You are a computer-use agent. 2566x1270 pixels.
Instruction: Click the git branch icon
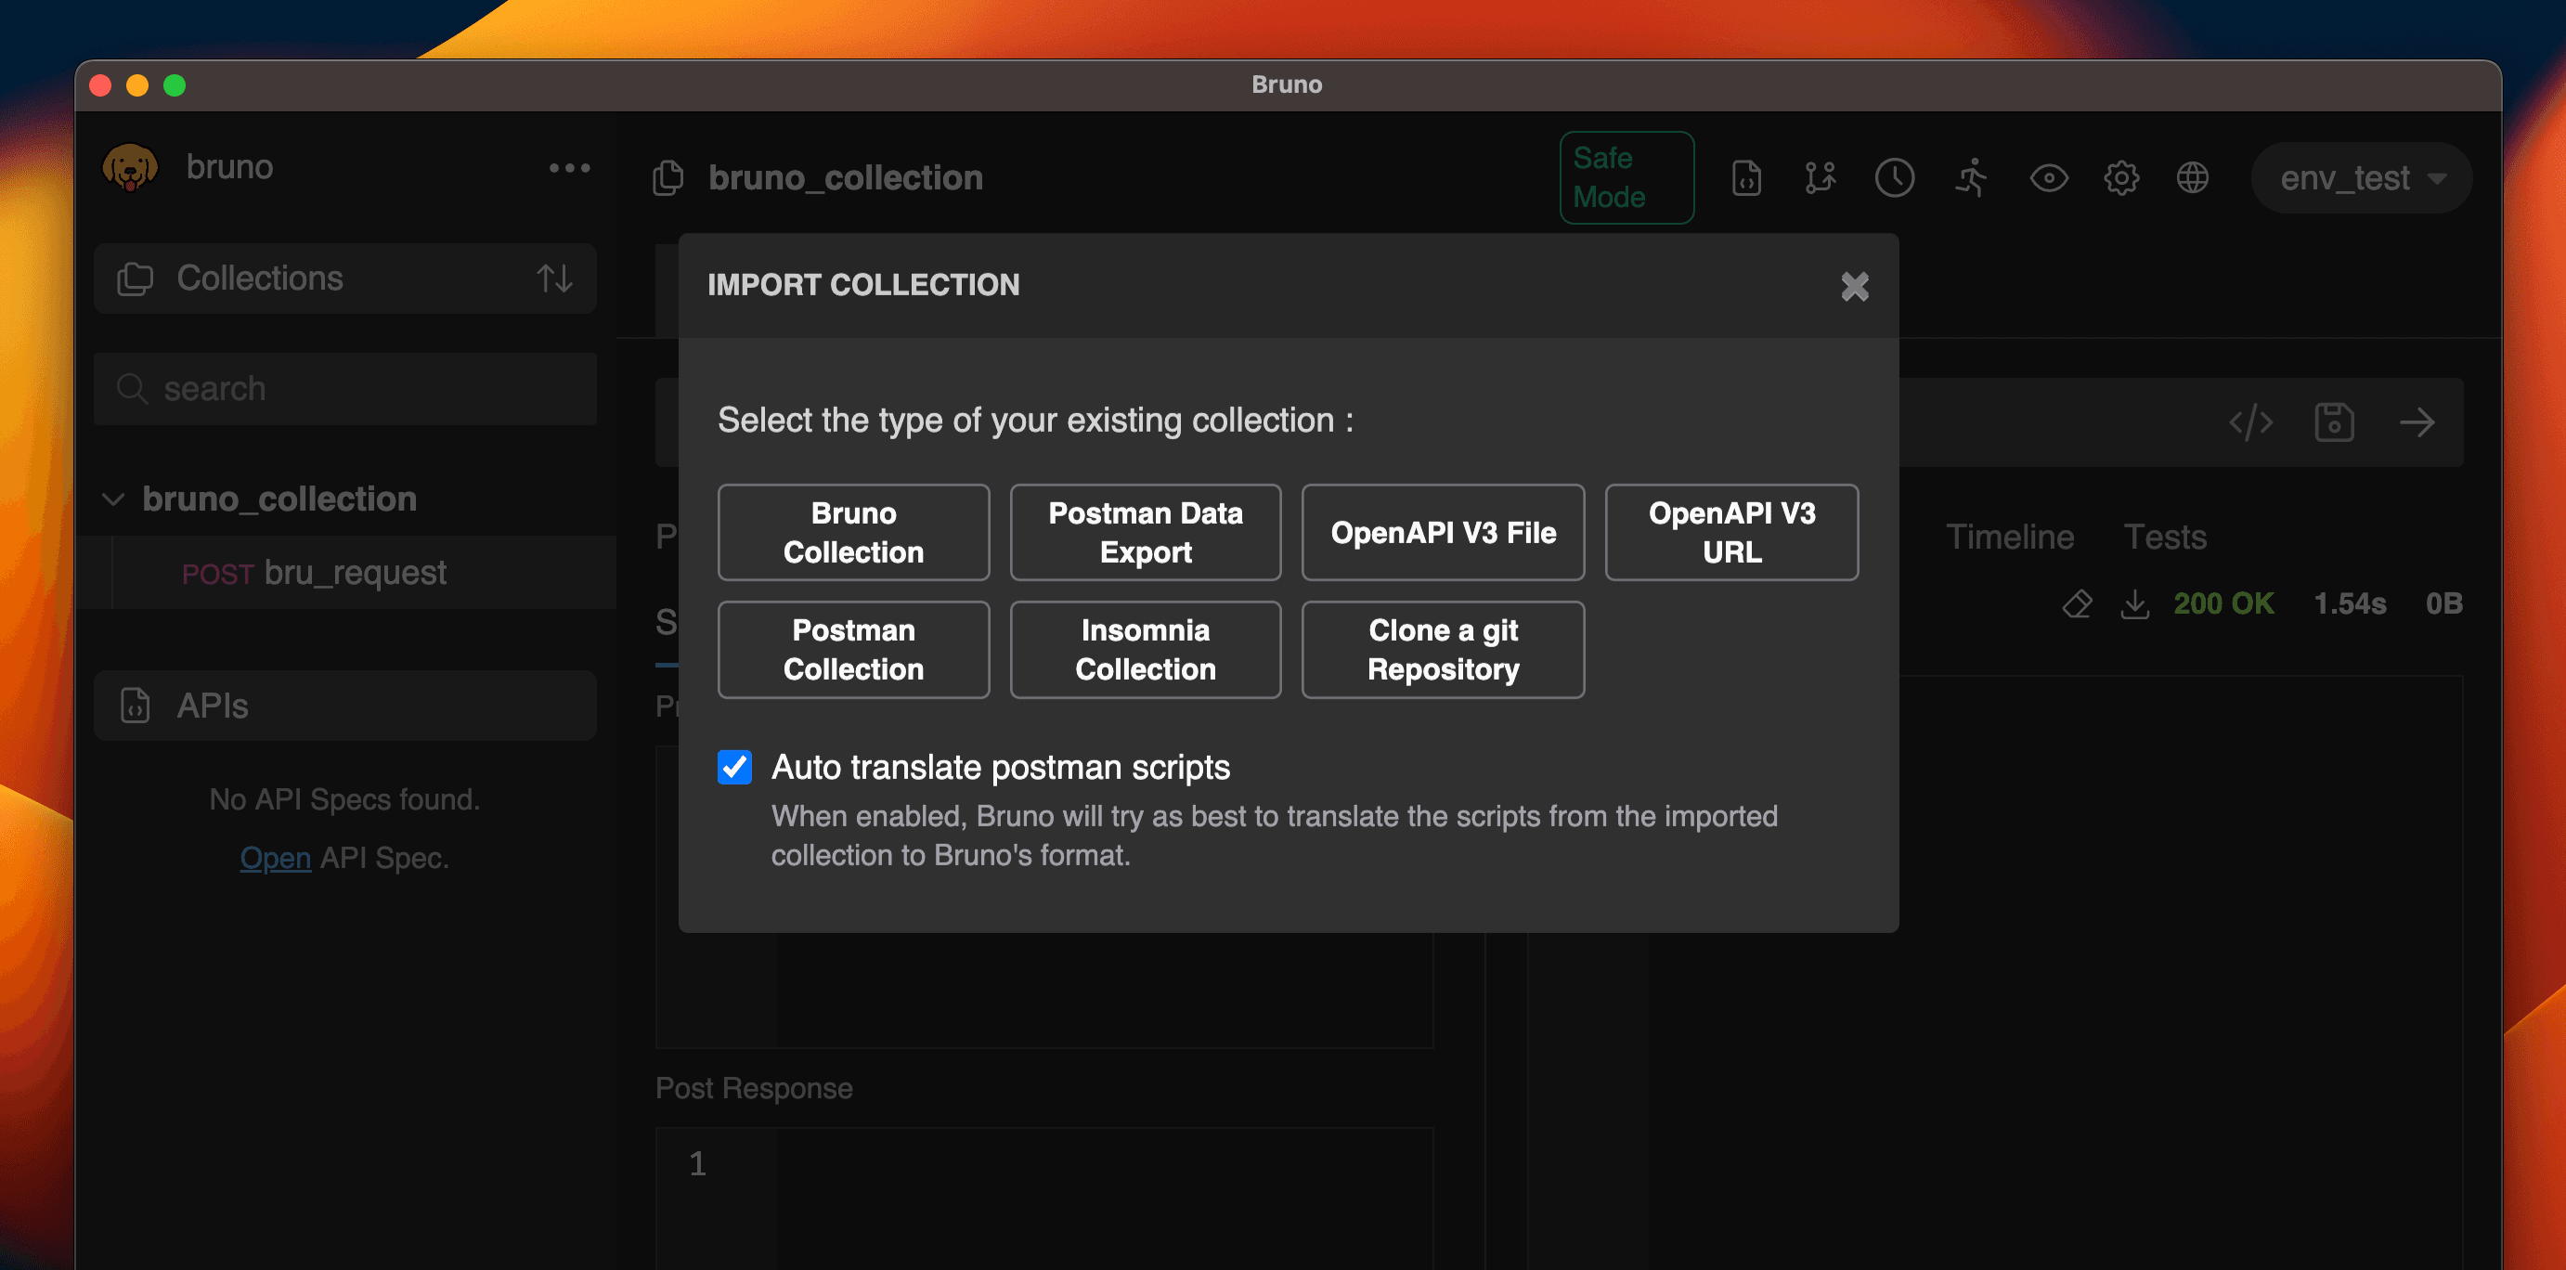(1819, 178)
